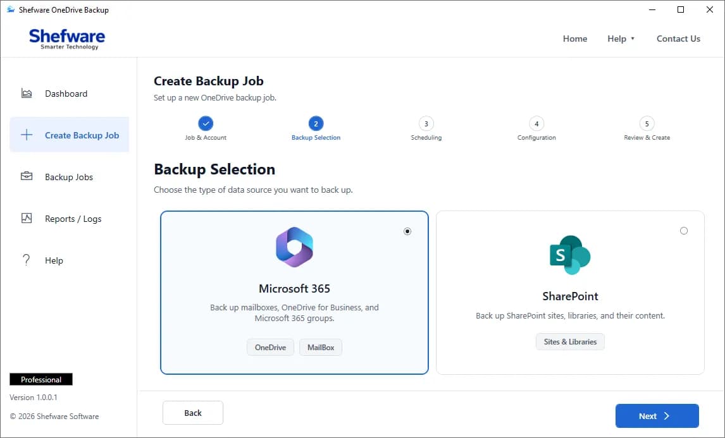Click the MailBox tag button
Screen dimensions: 725x438
321,348
